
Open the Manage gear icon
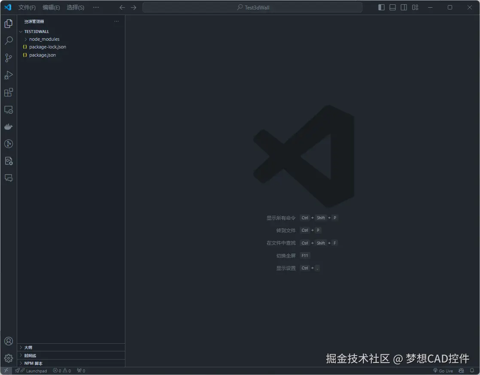[x=9, y=358]
